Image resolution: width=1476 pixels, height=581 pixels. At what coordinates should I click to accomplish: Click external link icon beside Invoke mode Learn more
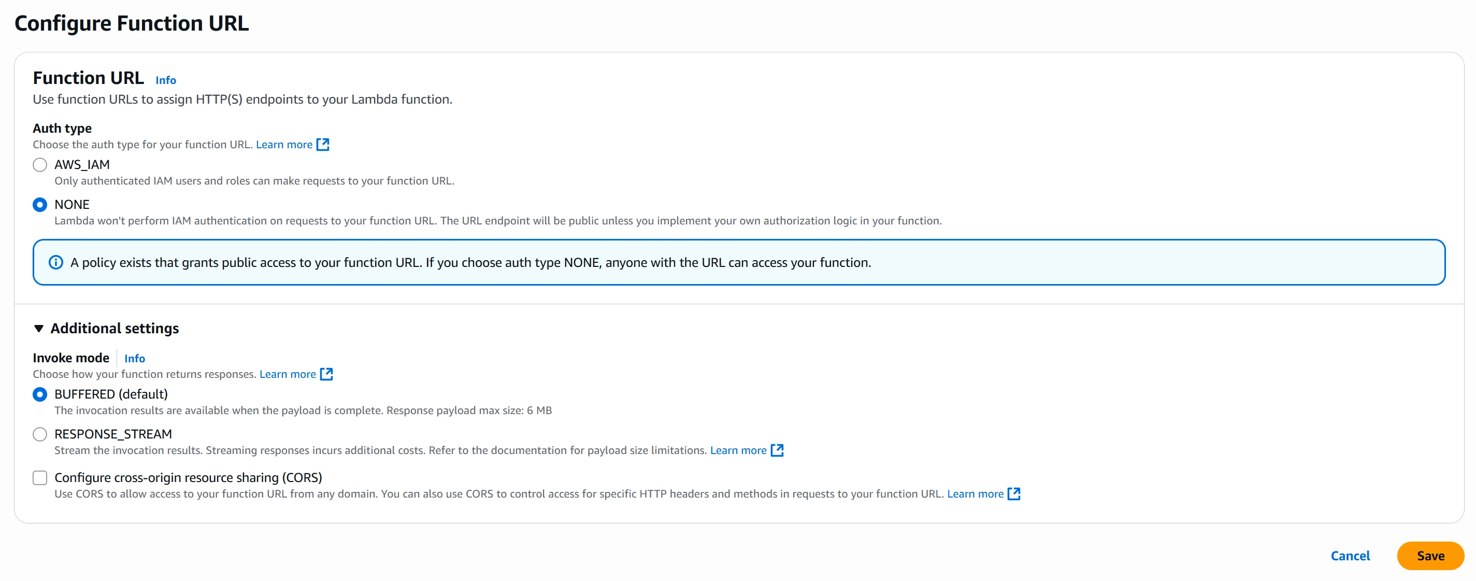pyautogui.click(x=326, y=374)
